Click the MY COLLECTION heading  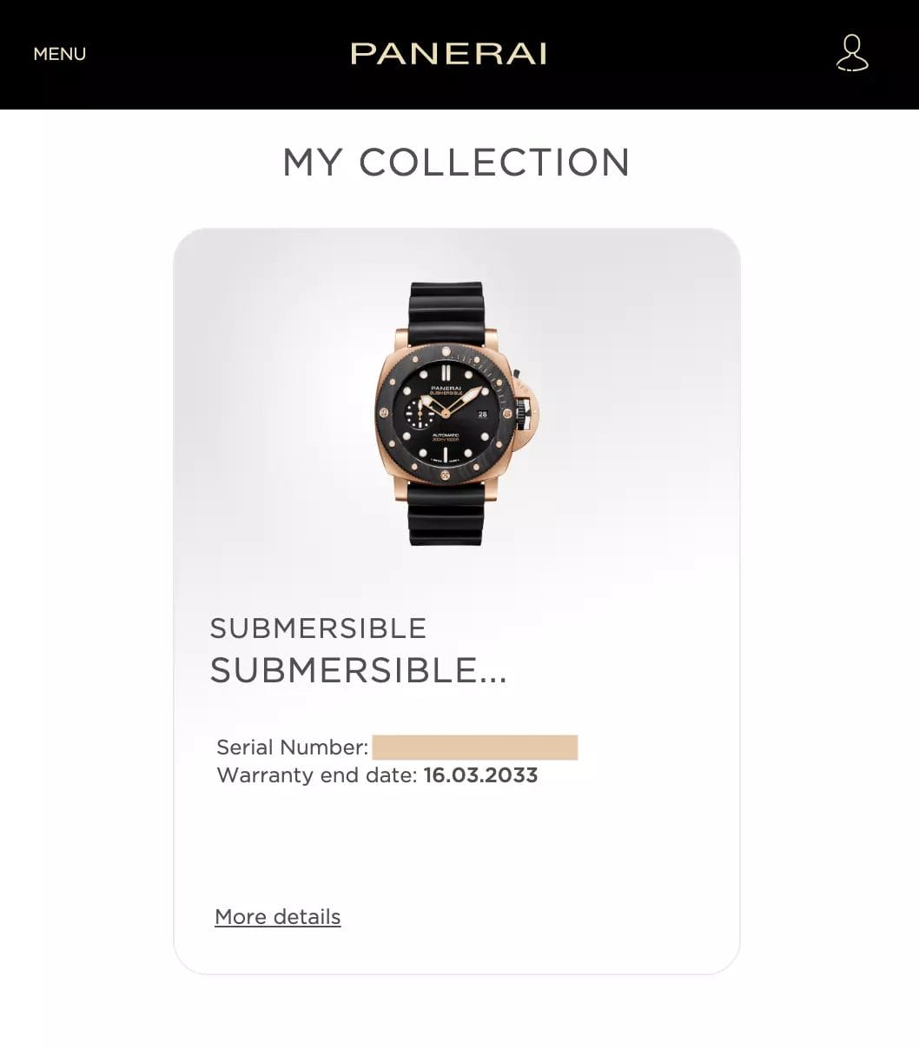457,163
